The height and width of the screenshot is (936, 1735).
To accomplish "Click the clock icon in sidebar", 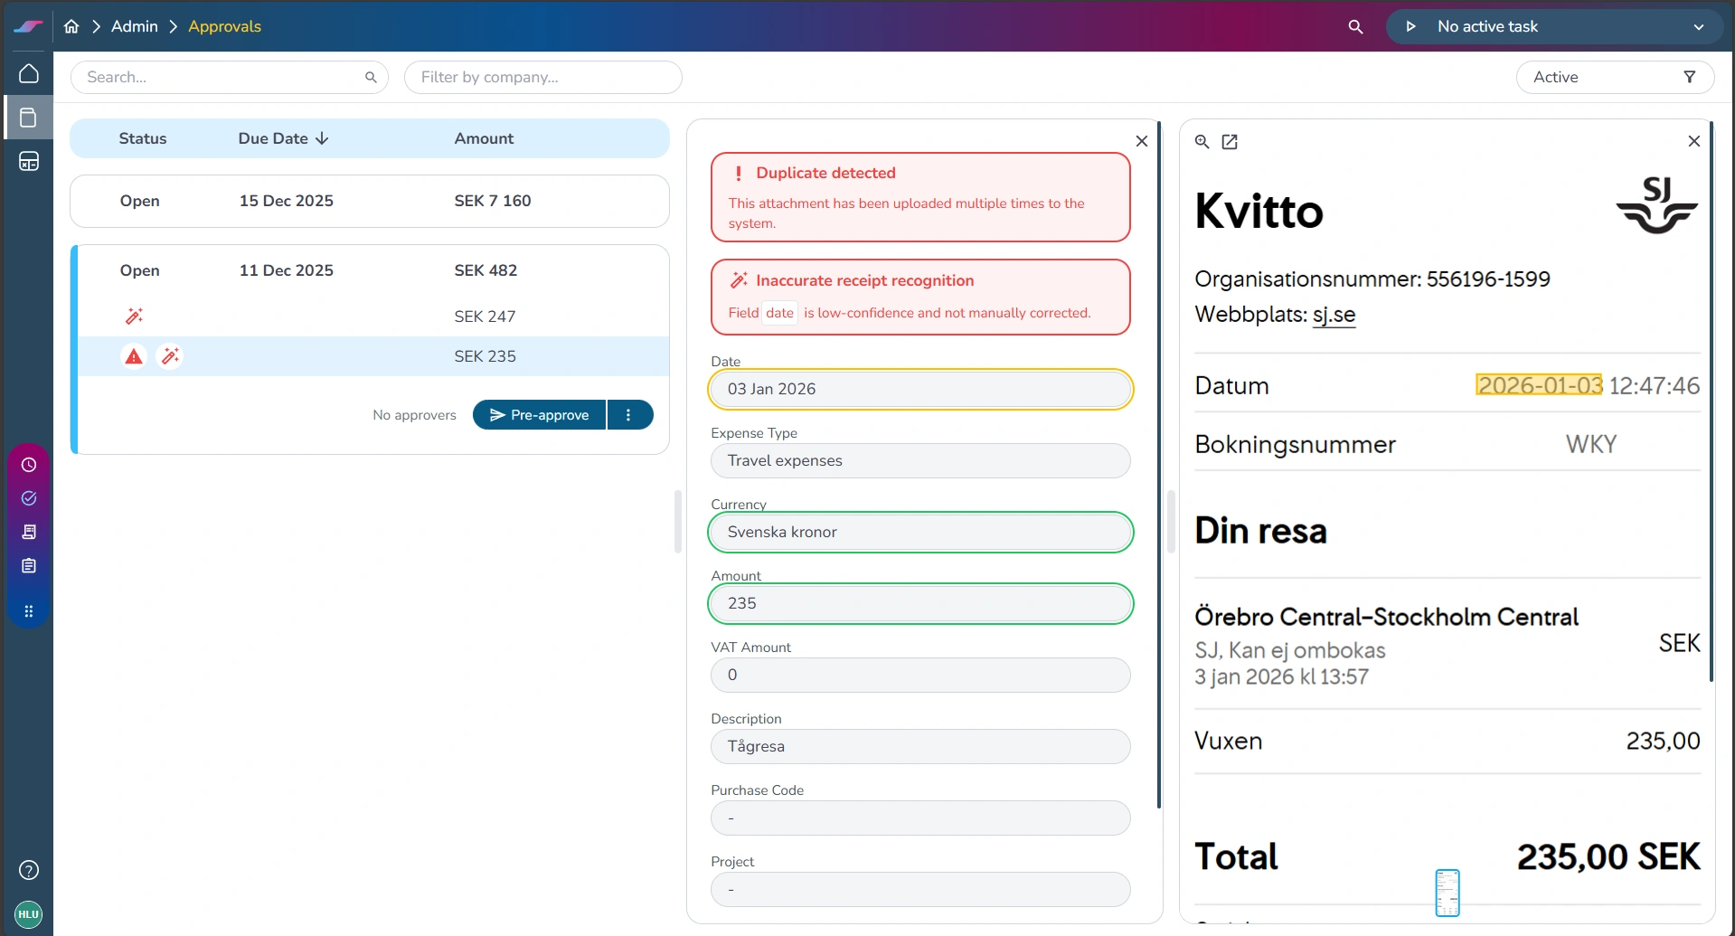I will coord(29,465).
